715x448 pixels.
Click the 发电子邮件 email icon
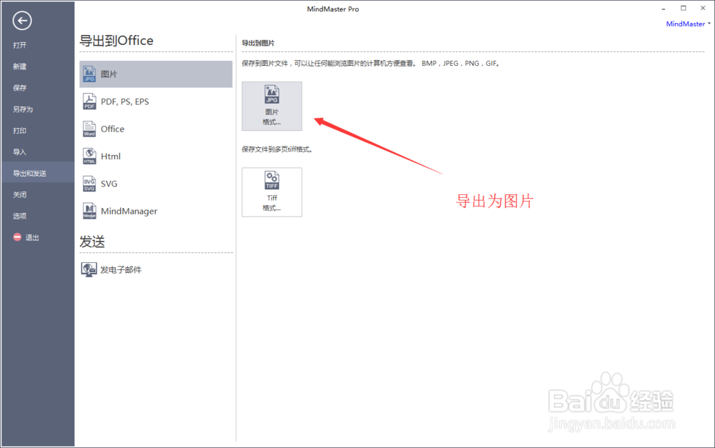coord(89,269)
